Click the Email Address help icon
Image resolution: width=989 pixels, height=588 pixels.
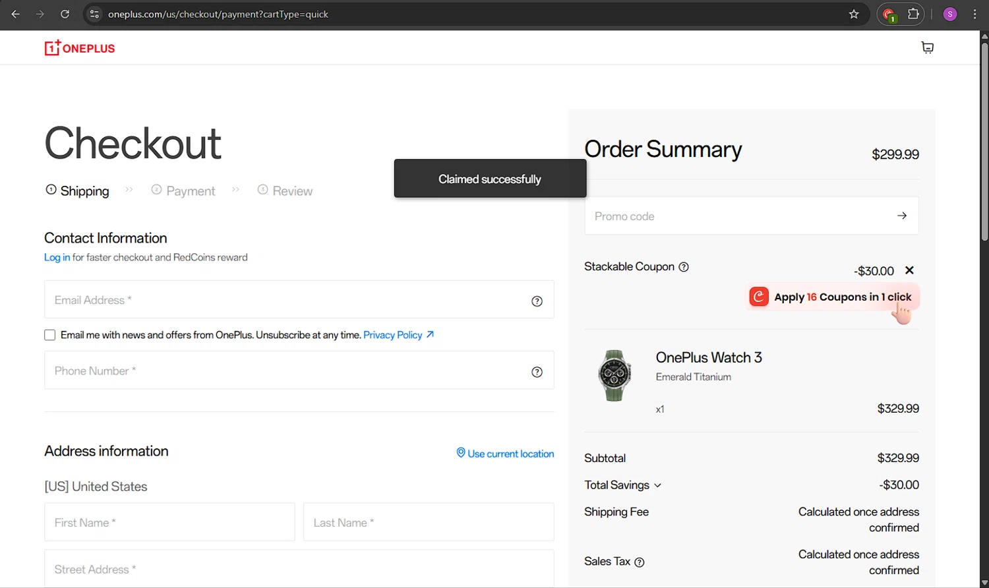(x=537, y=301)
